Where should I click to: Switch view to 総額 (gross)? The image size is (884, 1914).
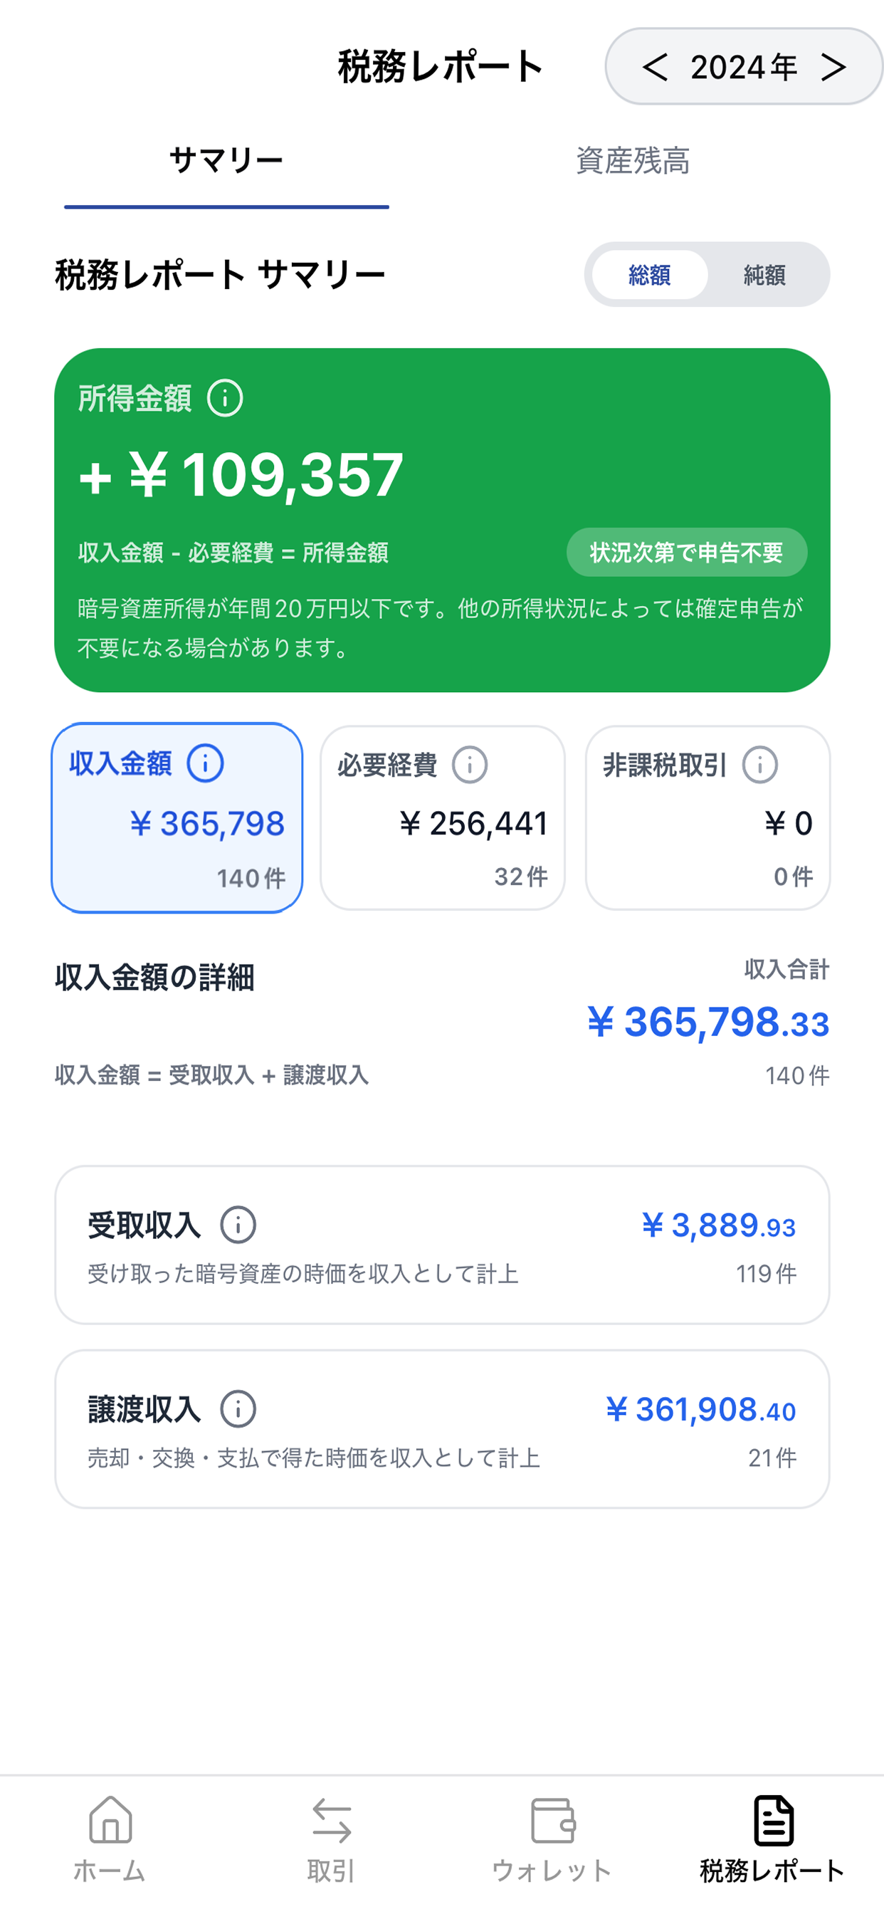tap(649, 275)
